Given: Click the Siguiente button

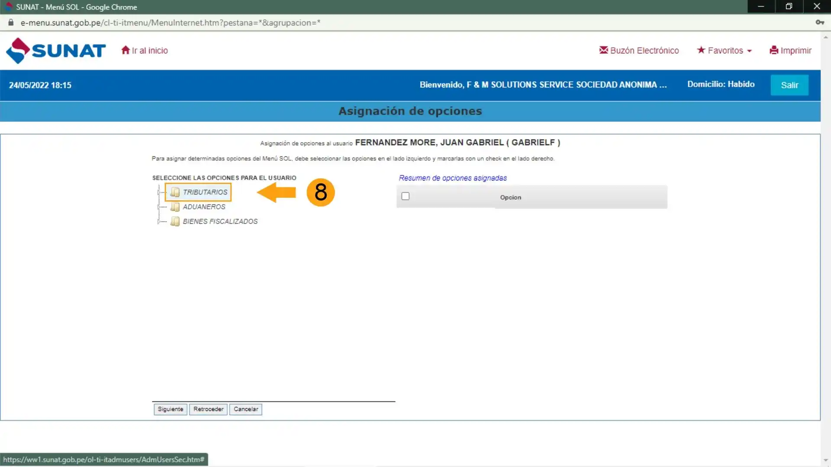Looking at the screenshot, I should (x=170, y=409).
